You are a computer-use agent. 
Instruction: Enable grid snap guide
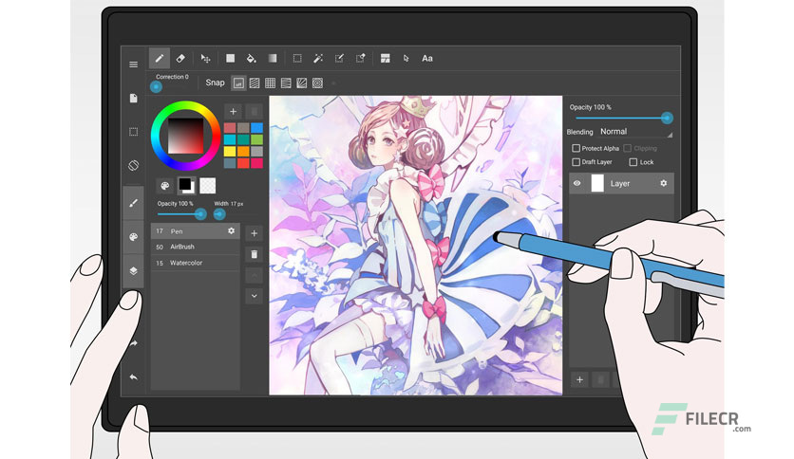tap(271, 83)
